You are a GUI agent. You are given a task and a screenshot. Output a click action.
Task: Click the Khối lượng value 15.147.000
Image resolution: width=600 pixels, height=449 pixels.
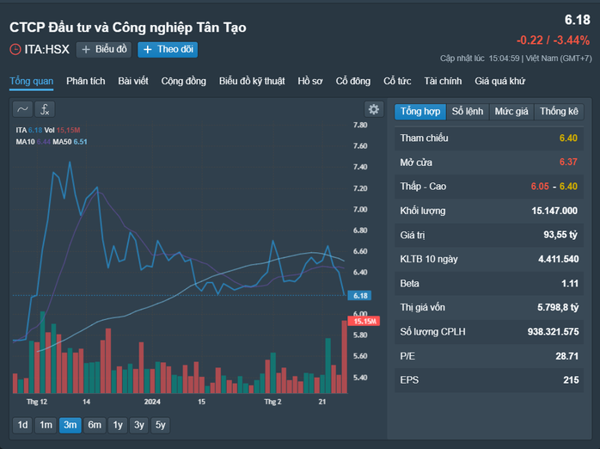pyautogui.click(x=554, y=211)
